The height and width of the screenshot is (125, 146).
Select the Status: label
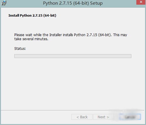click(x=20, y=49)
